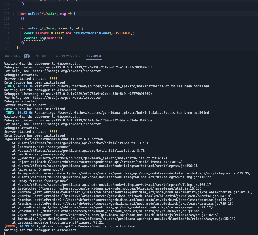Open initializeBot.ts:131:31 stack trace path

[83, 143]
